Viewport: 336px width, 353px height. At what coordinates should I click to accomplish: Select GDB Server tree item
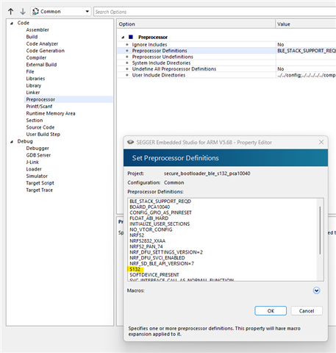pos(38,155)
